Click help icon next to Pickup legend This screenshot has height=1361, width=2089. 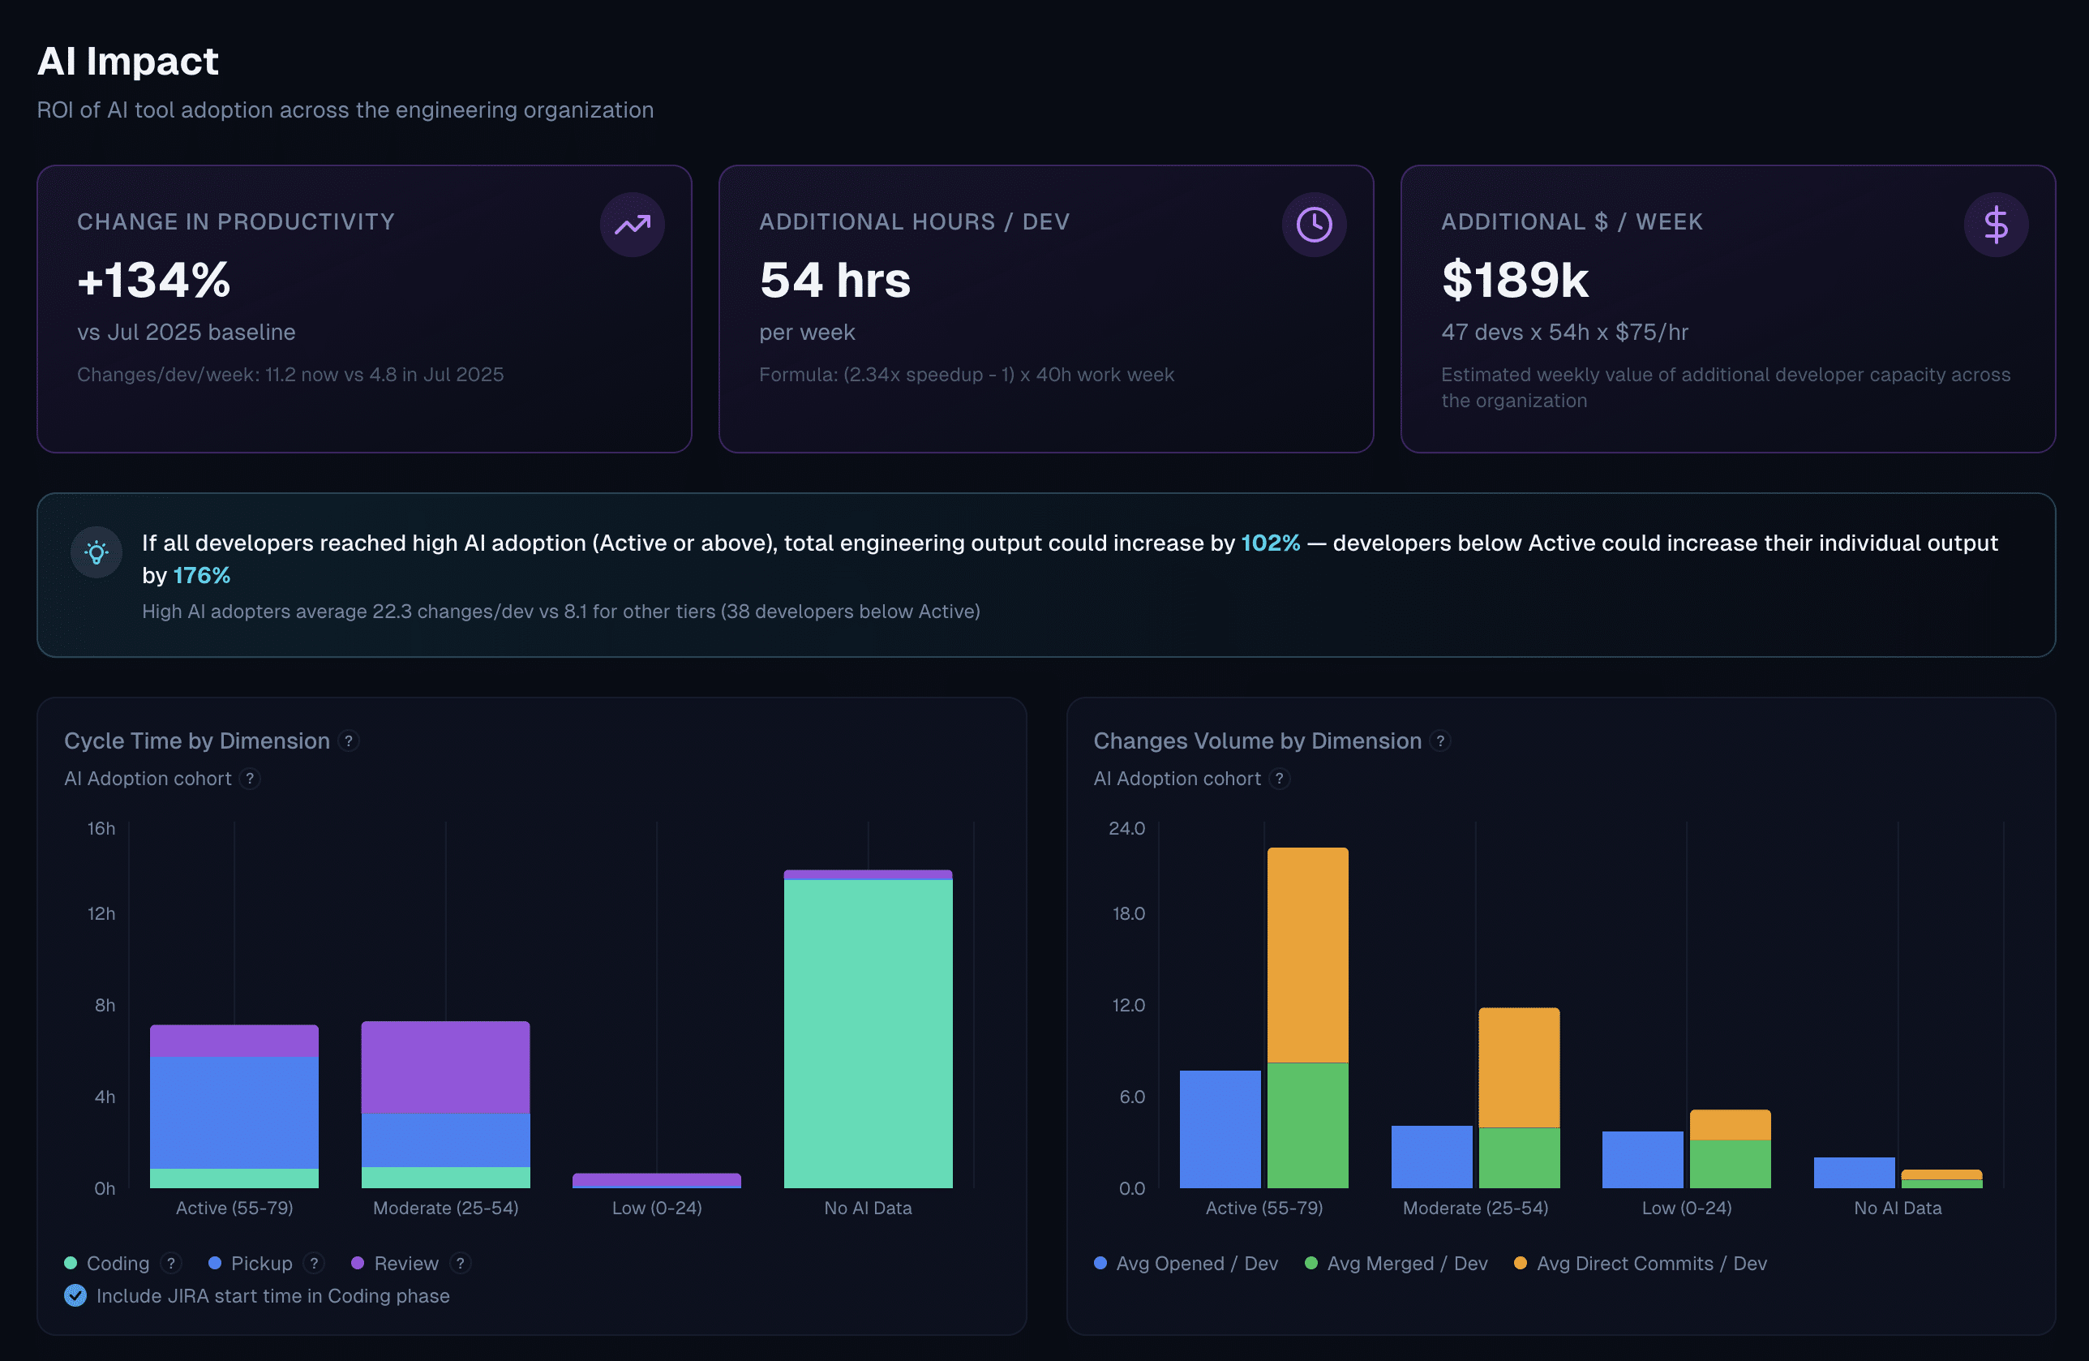pos(313,1263)
